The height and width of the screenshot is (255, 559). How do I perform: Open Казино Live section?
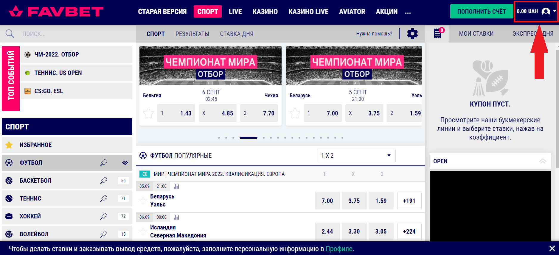click(308, 12)
